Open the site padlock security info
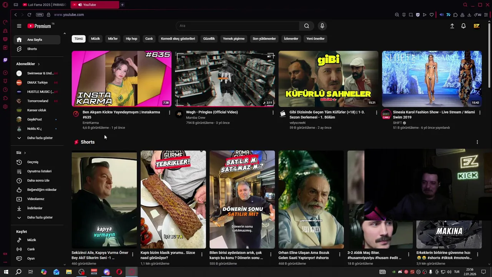492x277 pixels. 48,15
